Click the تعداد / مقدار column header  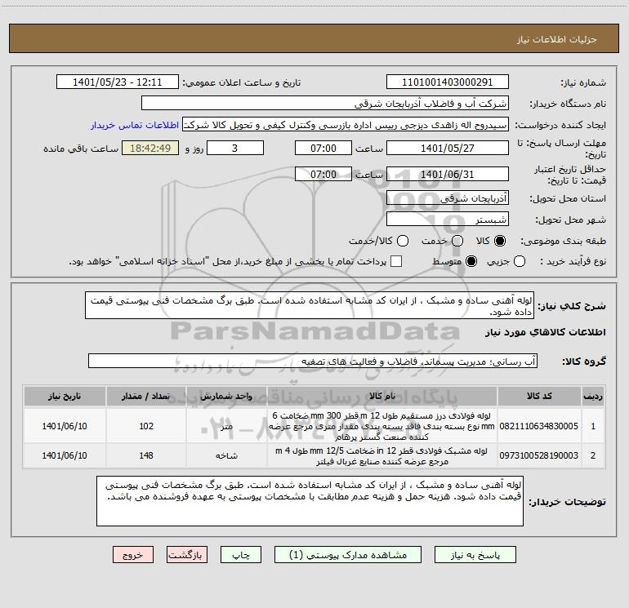pyautogui.click(x=146, y=396)
